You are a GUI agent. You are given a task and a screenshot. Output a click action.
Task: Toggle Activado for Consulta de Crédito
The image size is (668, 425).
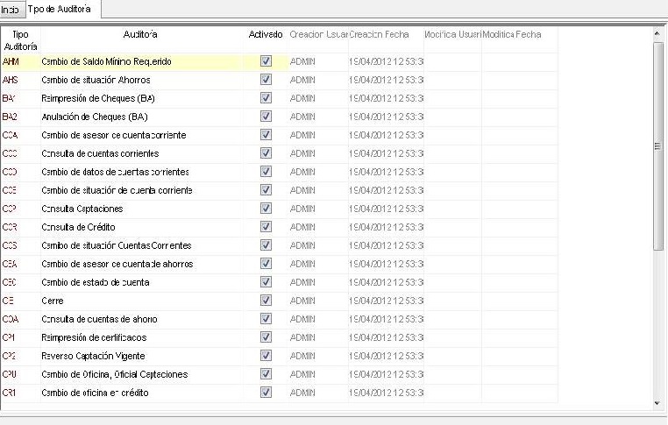point(266,227)
